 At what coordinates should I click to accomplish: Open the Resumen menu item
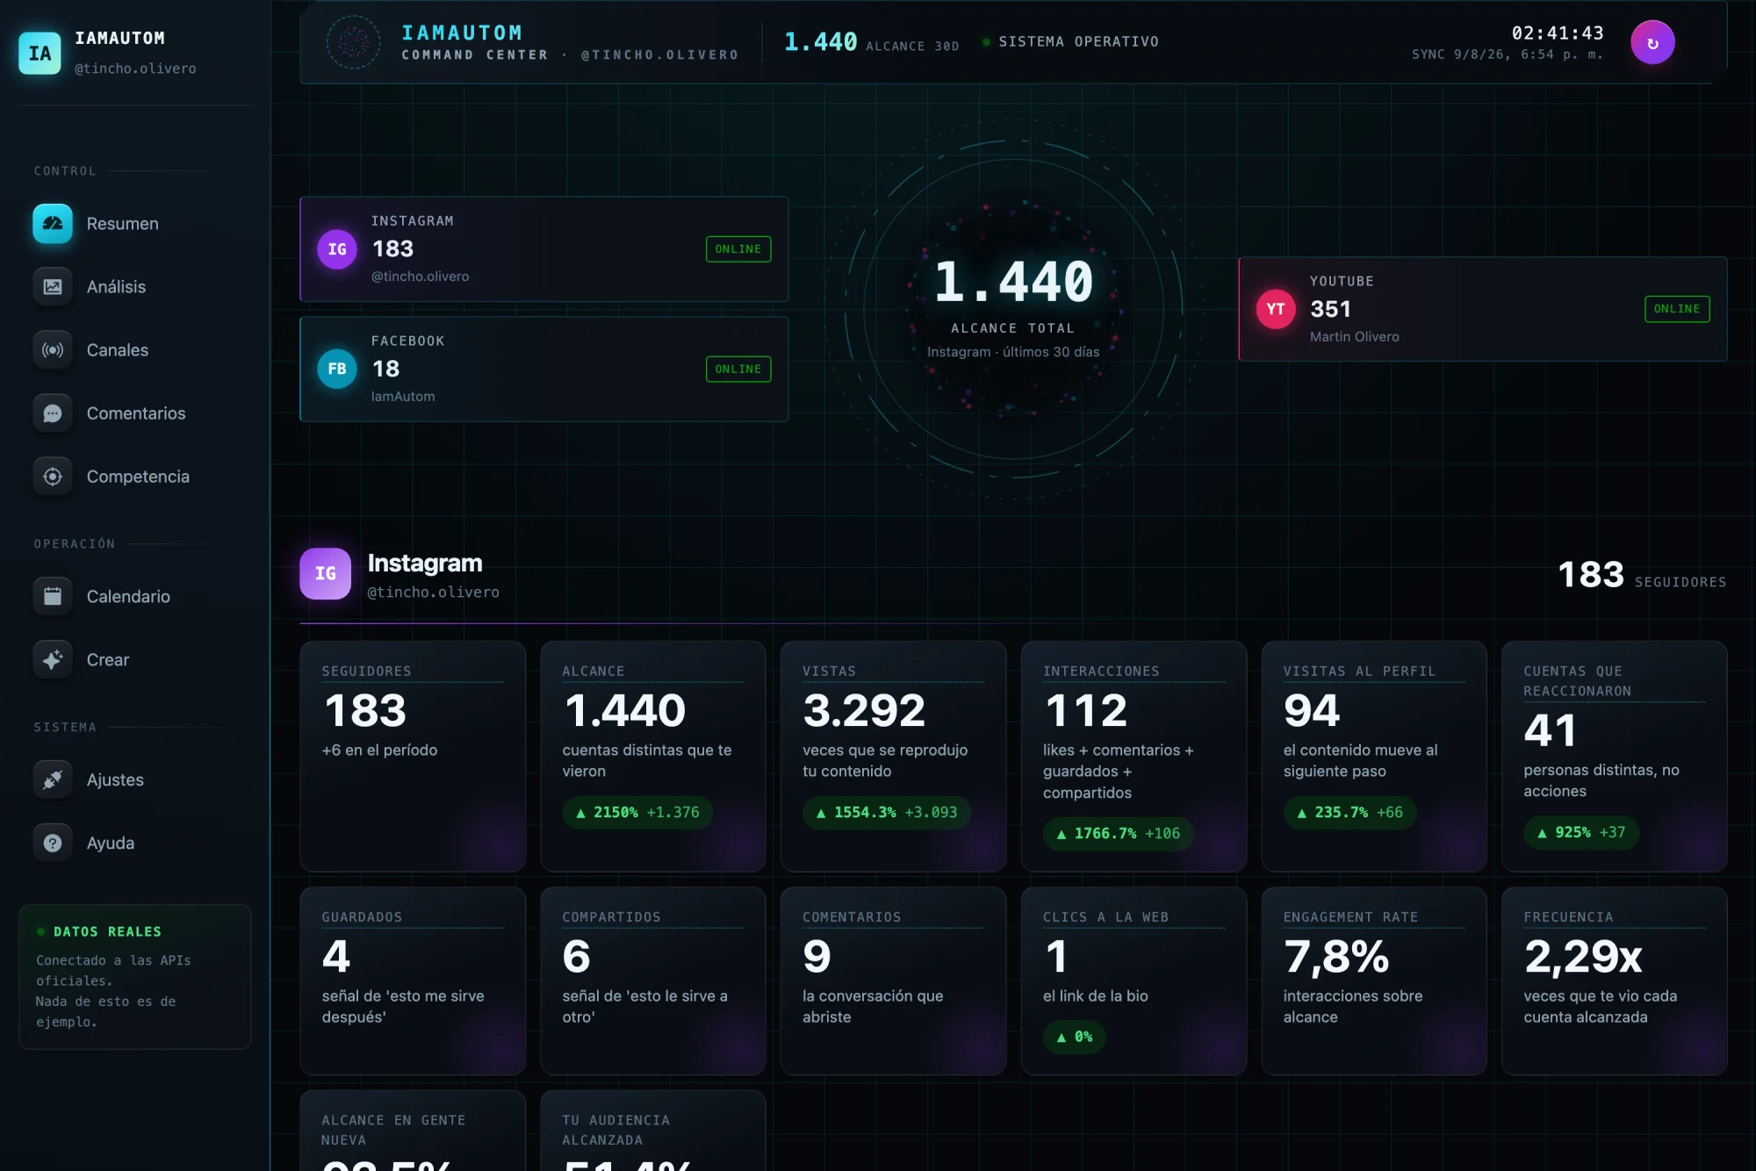pos(123,224)
